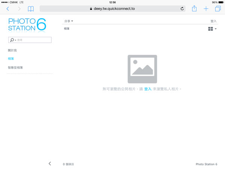Select 關於我 in the sidebar
This screenshot has height=169, width=225.
[x=12, y=50]
